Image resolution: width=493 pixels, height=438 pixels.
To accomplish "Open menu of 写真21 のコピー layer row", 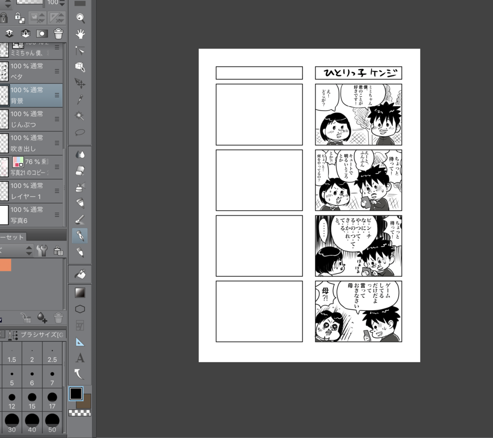I will pos(57,167).
